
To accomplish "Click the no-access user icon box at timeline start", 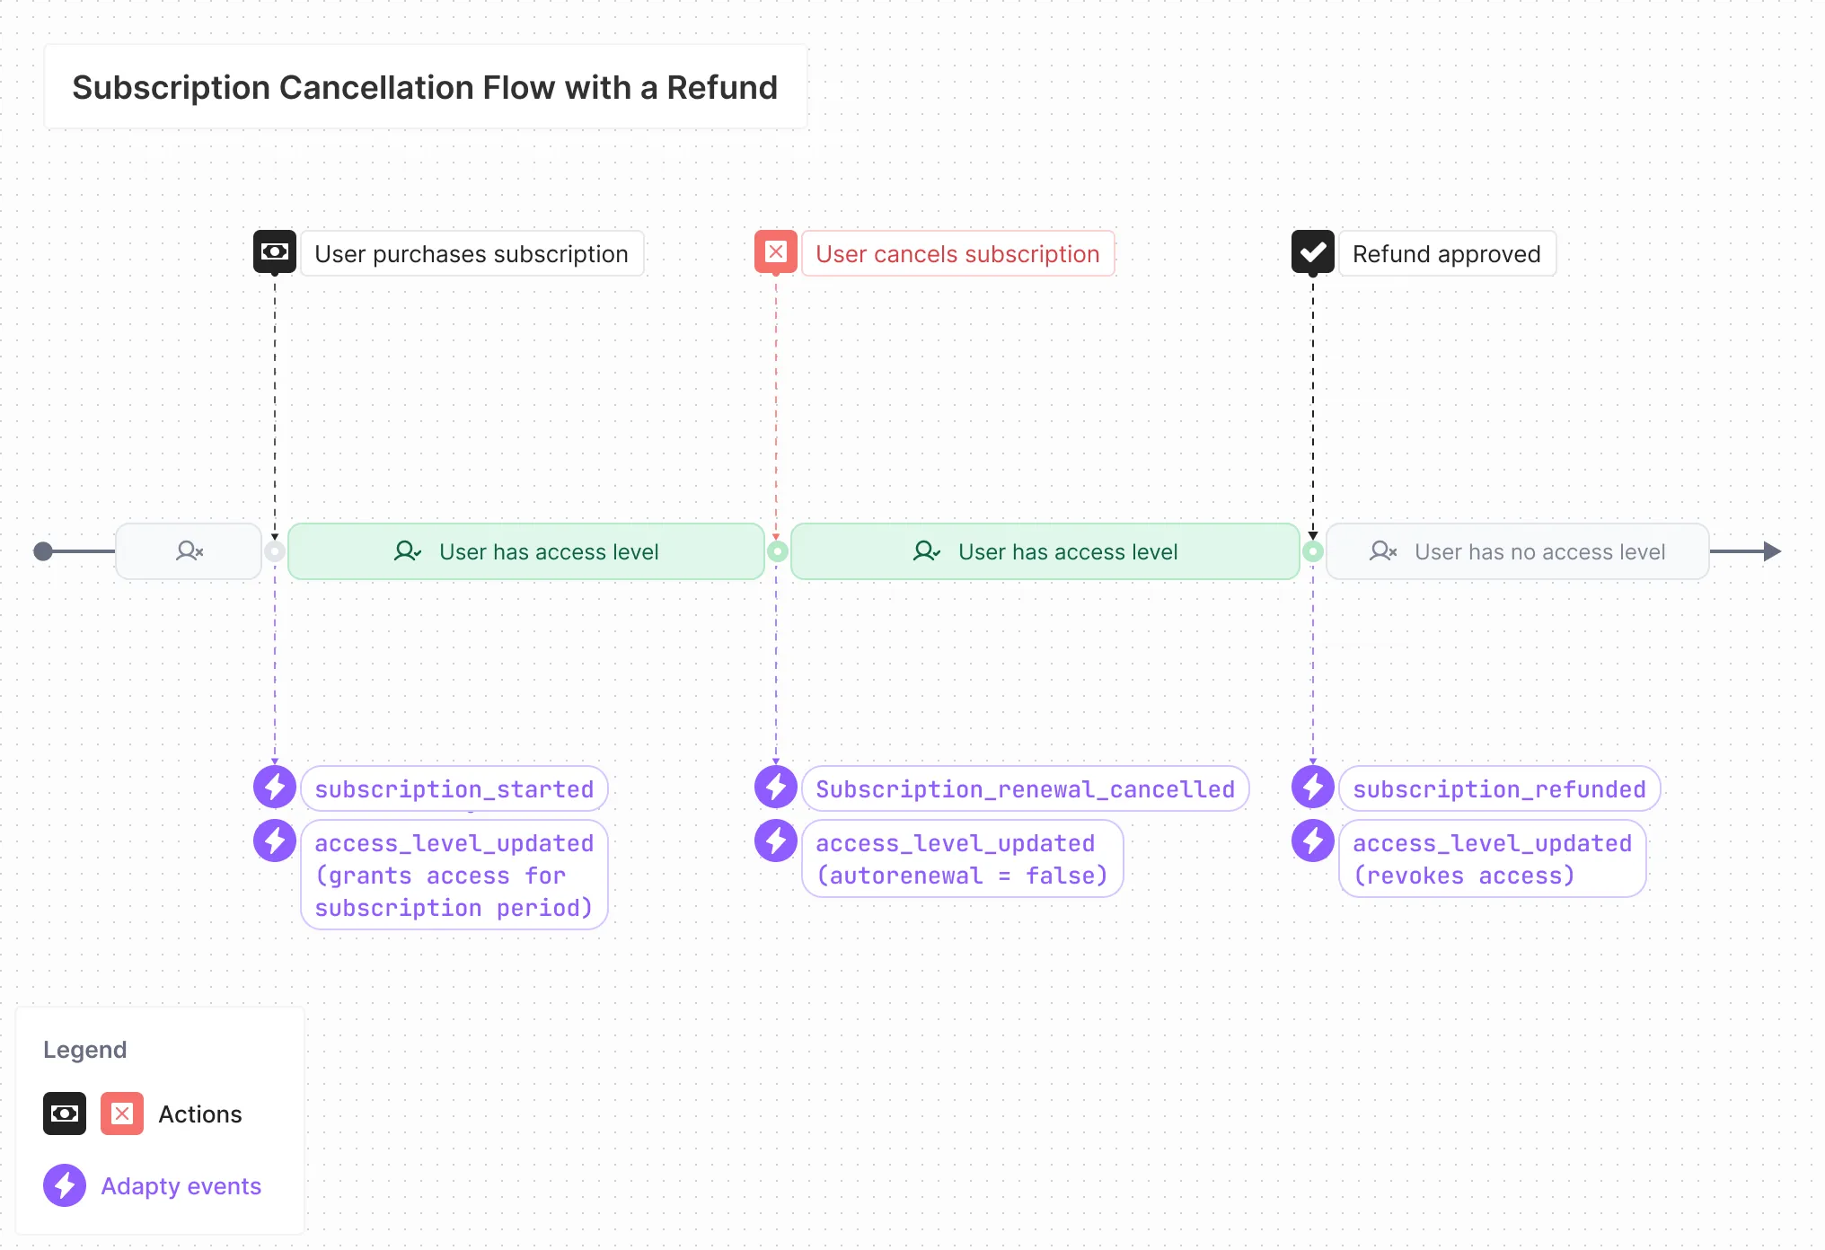I will [x=189, y=551].
